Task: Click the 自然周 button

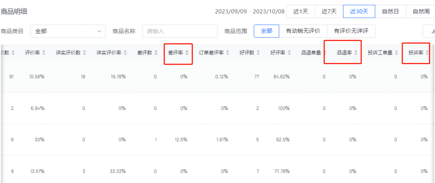Action: [x=420, y=12]
